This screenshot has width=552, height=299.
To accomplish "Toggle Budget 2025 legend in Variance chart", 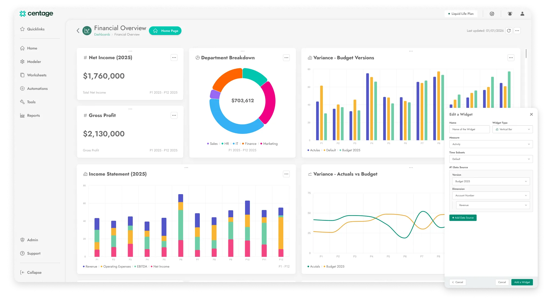I will click(x=351, y=150).
